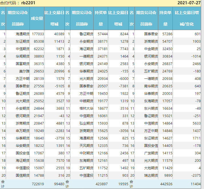This screenshot has height=189, width=204.
Task: Click the trading volume value 177033
Action: pos(38,34)
